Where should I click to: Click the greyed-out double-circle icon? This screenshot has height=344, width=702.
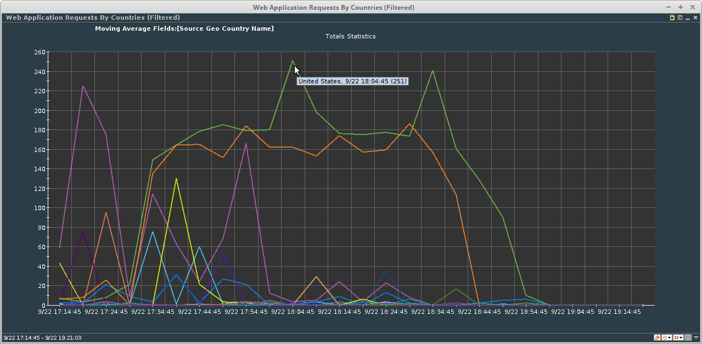pyautogui.click(x=688, y=337)
